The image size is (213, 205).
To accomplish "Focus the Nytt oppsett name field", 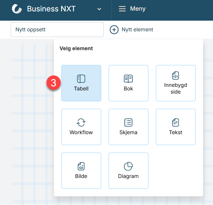I will [x=57, y=30].
